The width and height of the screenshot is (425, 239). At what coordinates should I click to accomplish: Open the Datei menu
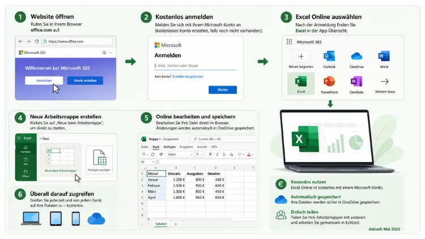click(x=144, y=147)
